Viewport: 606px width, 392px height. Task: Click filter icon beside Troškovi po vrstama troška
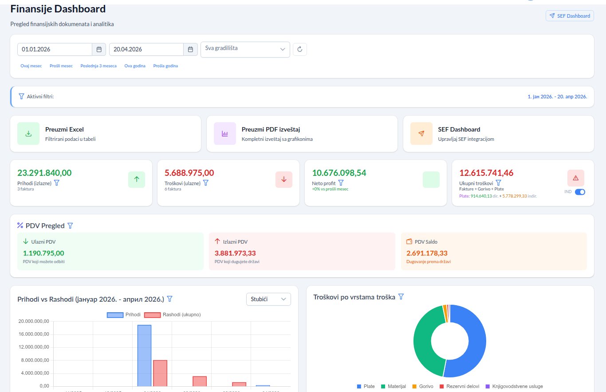click(401, 297)
